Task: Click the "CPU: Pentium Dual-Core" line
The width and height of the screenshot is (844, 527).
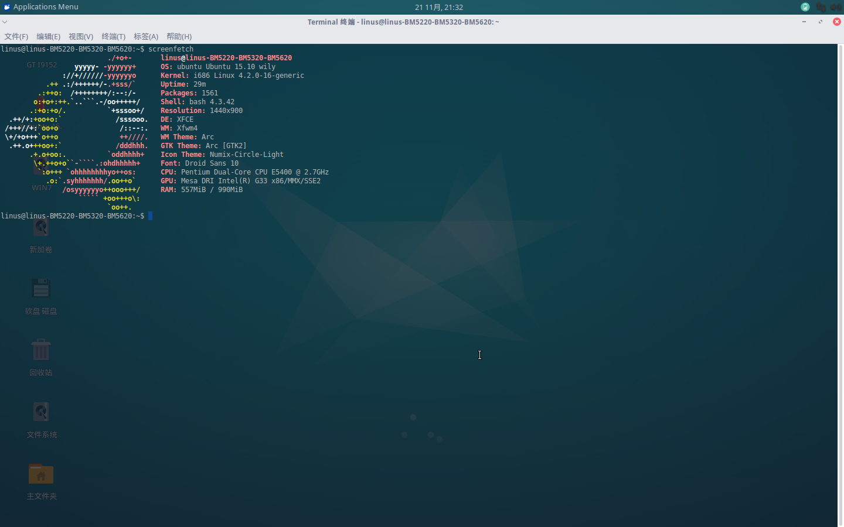Action: point(244,172)
